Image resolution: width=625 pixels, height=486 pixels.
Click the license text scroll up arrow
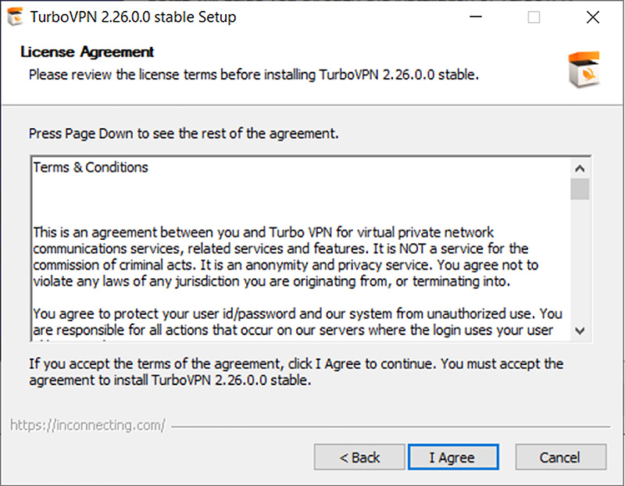click(x=580, y=169)
